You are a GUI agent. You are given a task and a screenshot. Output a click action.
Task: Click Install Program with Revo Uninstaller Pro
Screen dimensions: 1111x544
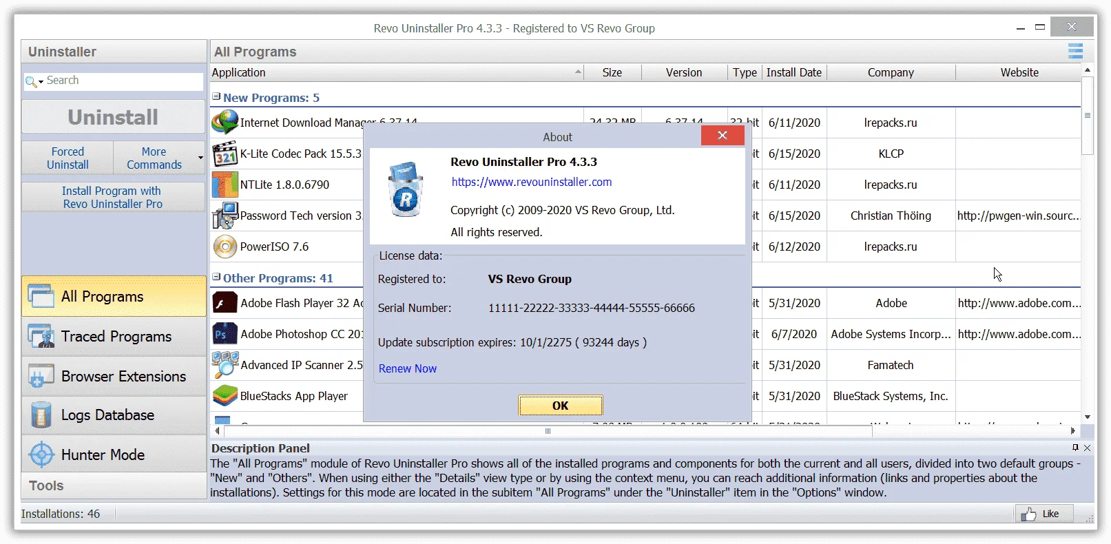click(x=113, y=197)
